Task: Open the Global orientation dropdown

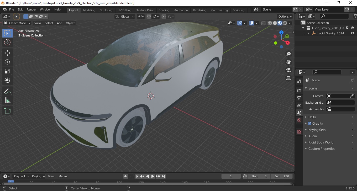Action: click(x=125, y=17)
